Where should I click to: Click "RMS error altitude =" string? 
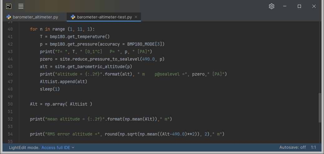72,134
